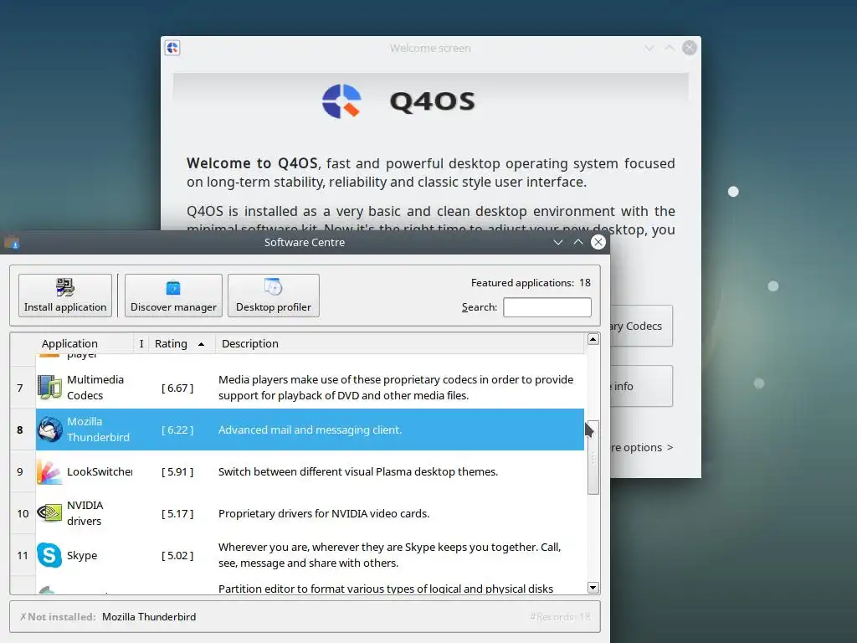Click the info button in Welcome screen
The height and width of the screenshot is (643, 857).
click(641, 386)
